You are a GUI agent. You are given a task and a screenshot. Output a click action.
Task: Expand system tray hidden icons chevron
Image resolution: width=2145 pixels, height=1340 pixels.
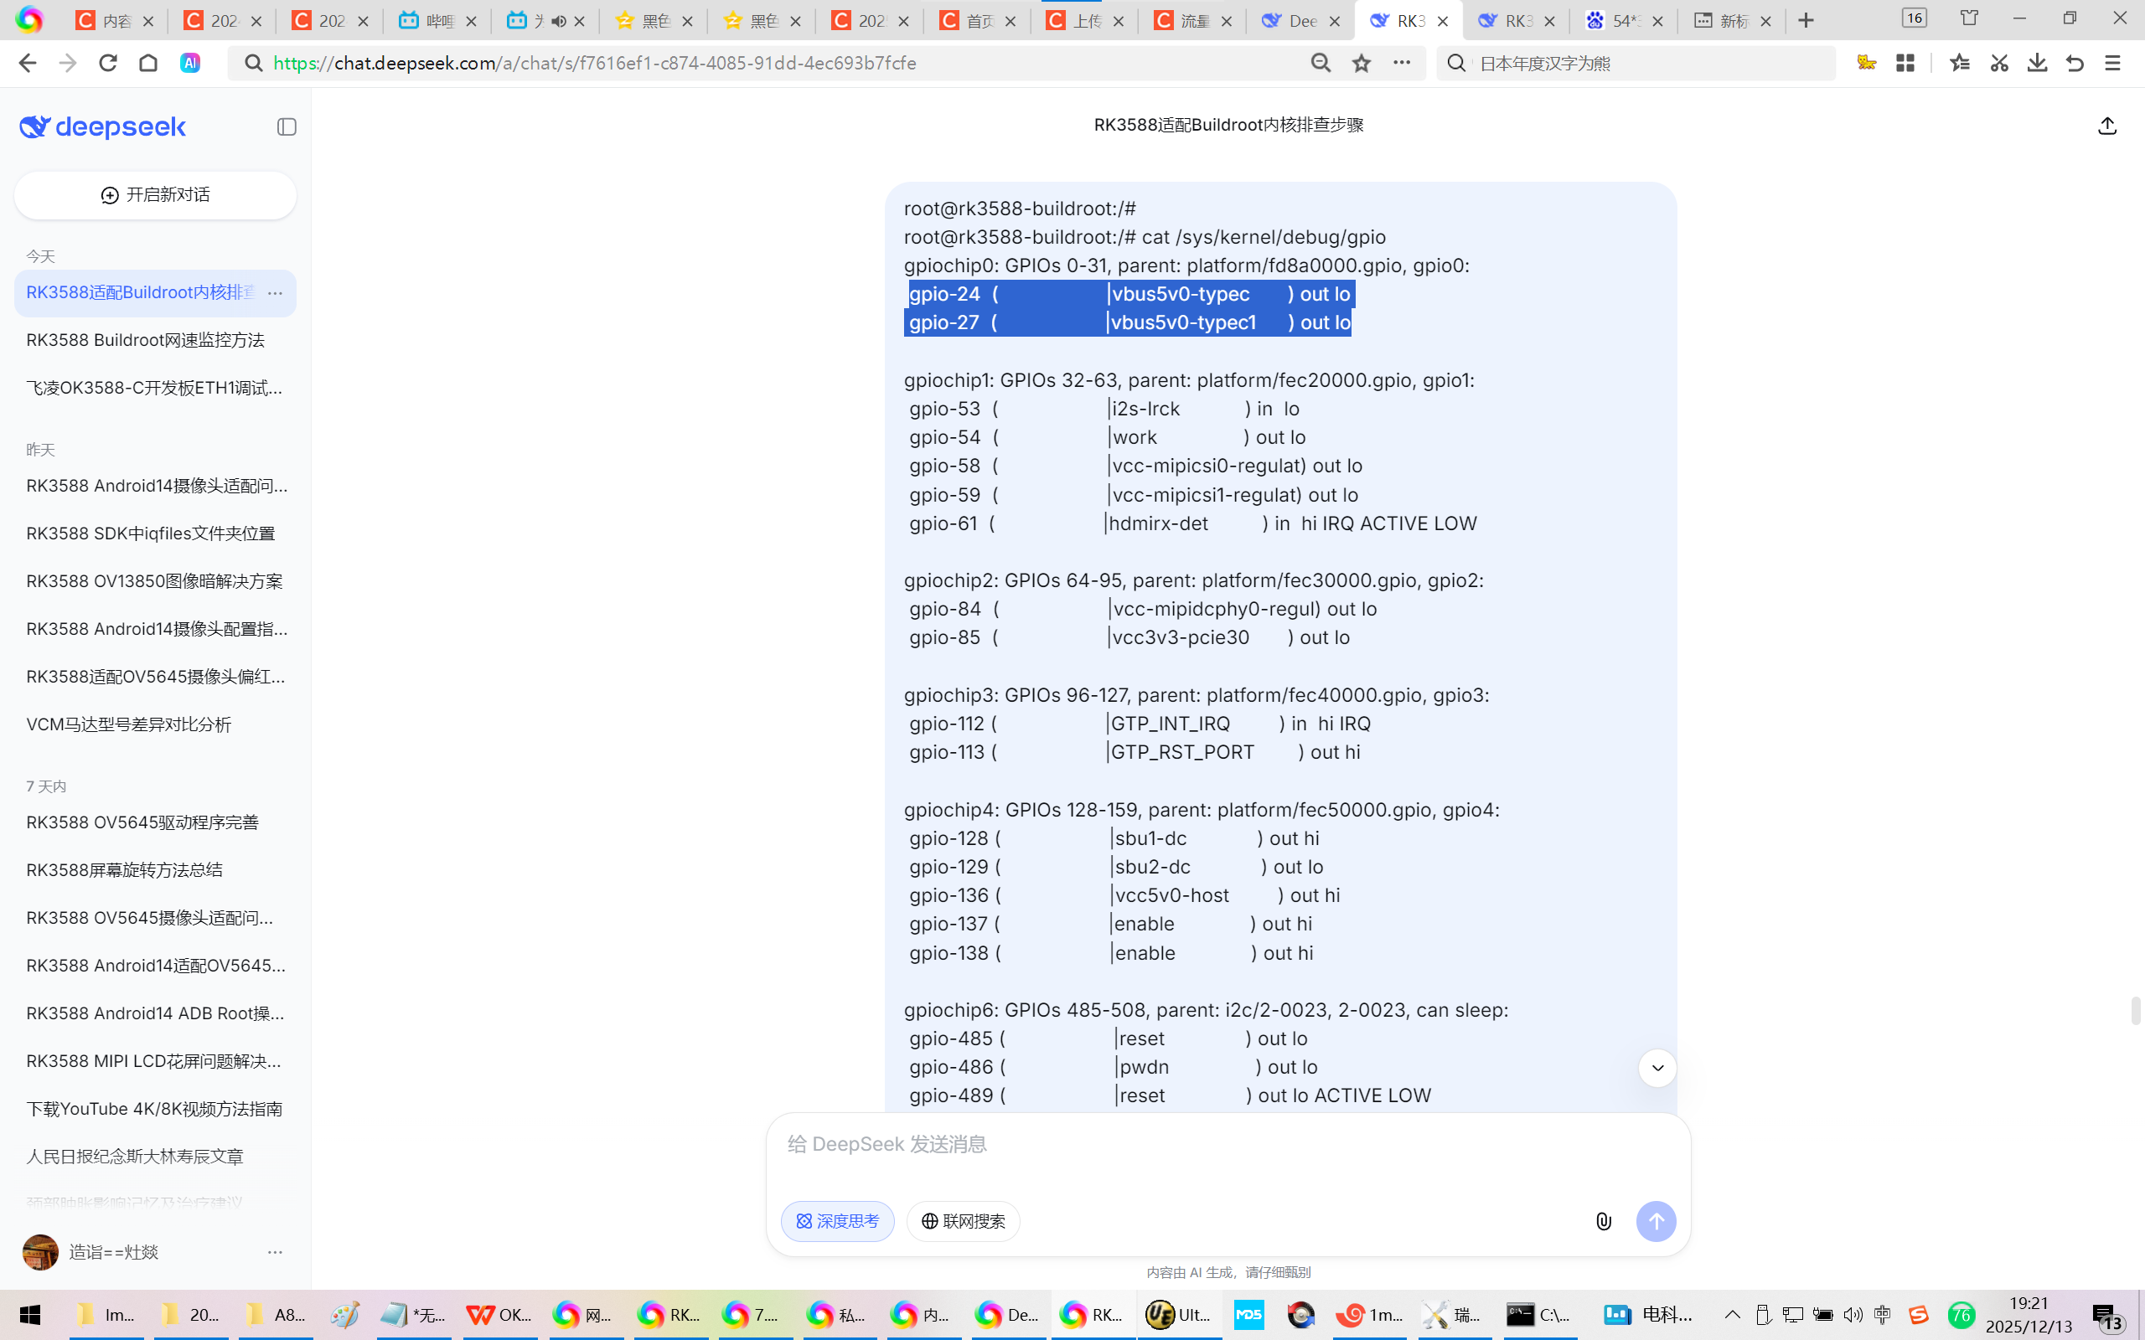coord(1731,1314)
